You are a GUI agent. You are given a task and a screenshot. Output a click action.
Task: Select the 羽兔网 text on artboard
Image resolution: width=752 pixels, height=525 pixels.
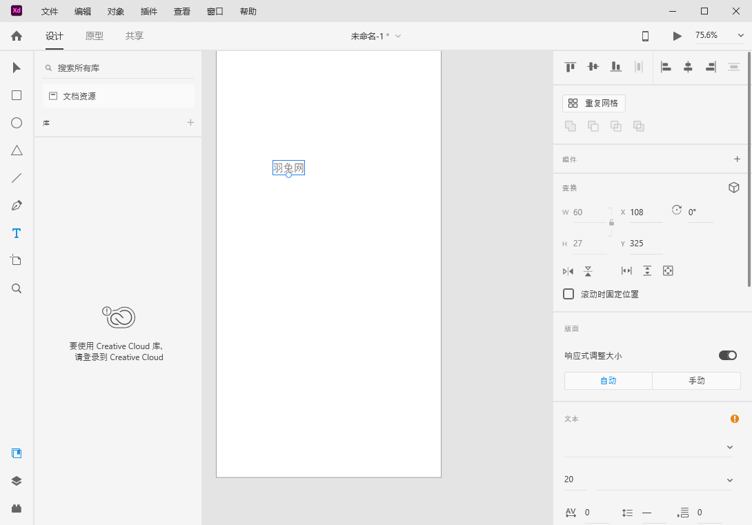point(288,168)
